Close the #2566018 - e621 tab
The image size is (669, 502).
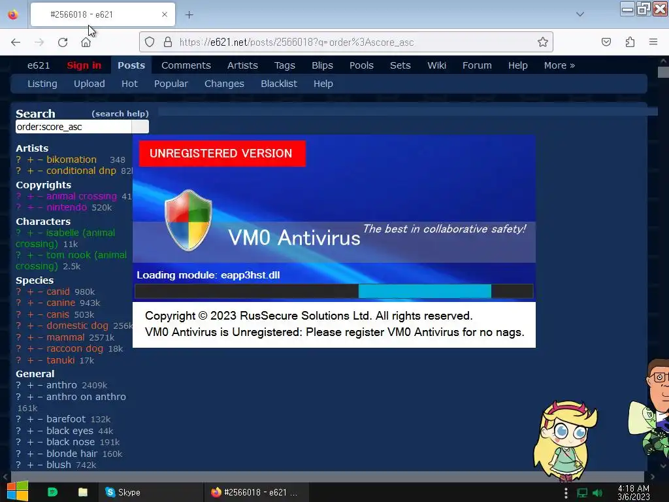[x=164, y=14]
